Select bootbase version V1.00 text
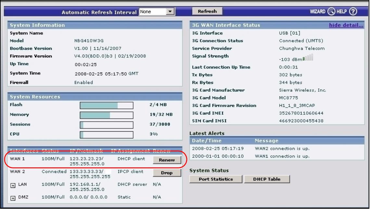 [81, 48]
